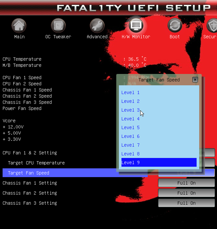Choose Level 4 fan speed
217x229 pixels.
(x=159, y=119)
